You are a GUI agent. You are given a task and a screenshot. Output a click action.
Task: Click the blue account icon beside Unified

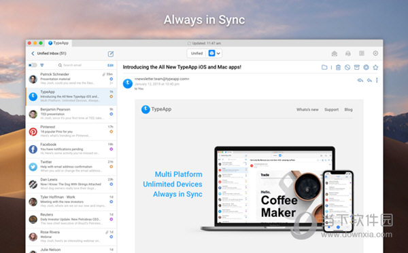pyautogui.click(x=211, y=54)
